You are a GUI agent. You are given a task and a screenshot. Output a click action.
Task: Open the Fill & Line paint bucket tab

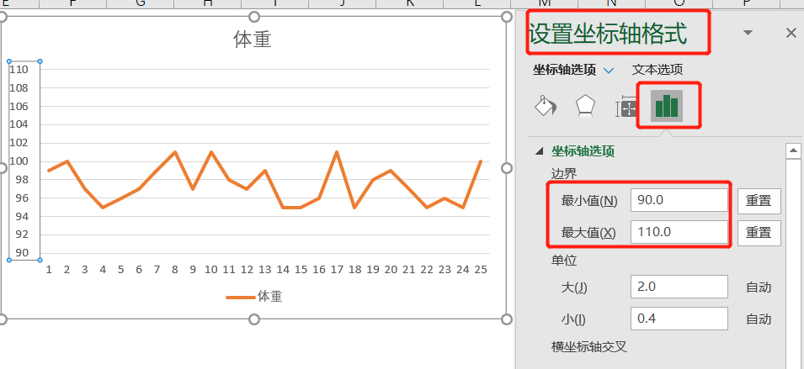point(545,107)
